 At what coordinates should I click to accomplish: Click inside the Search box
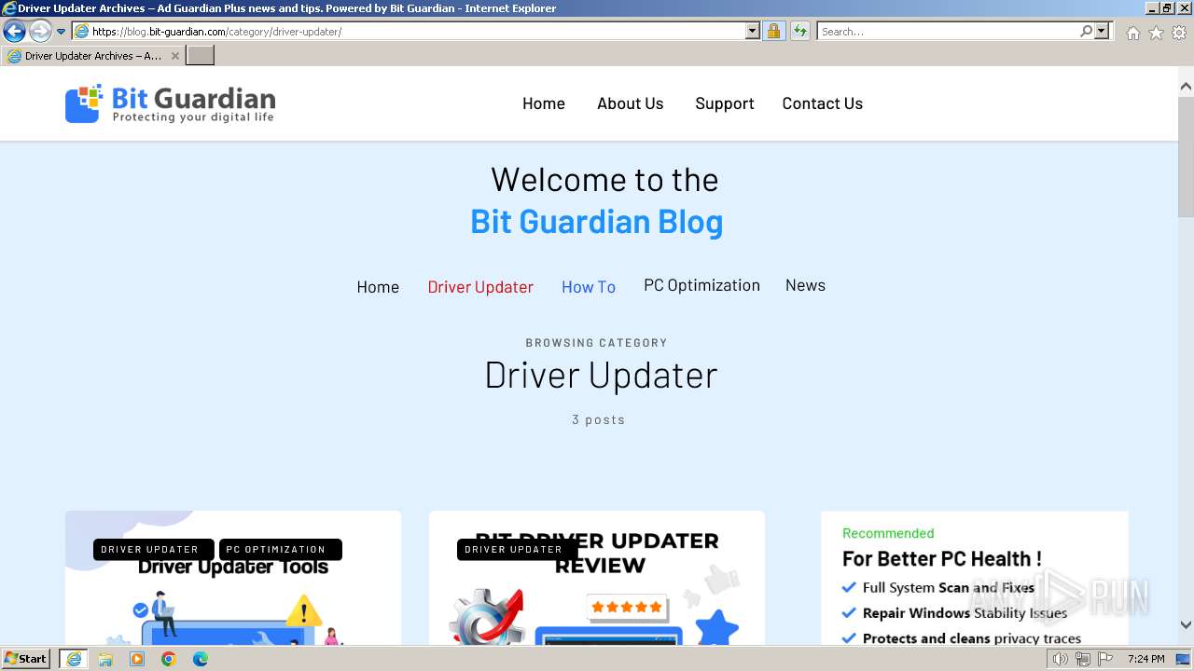pos(948,32)
